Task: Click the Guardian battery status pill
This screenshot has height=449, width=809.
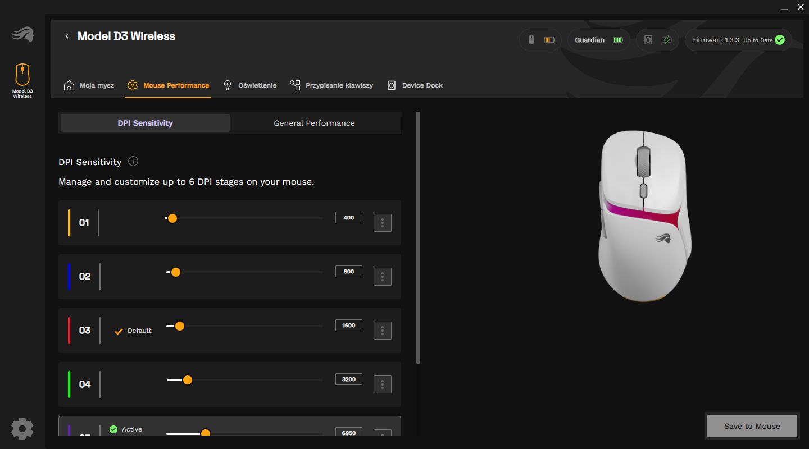Action: 598,40
